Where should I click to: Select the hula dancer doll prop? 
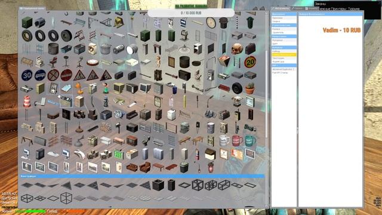pos(106,88)
